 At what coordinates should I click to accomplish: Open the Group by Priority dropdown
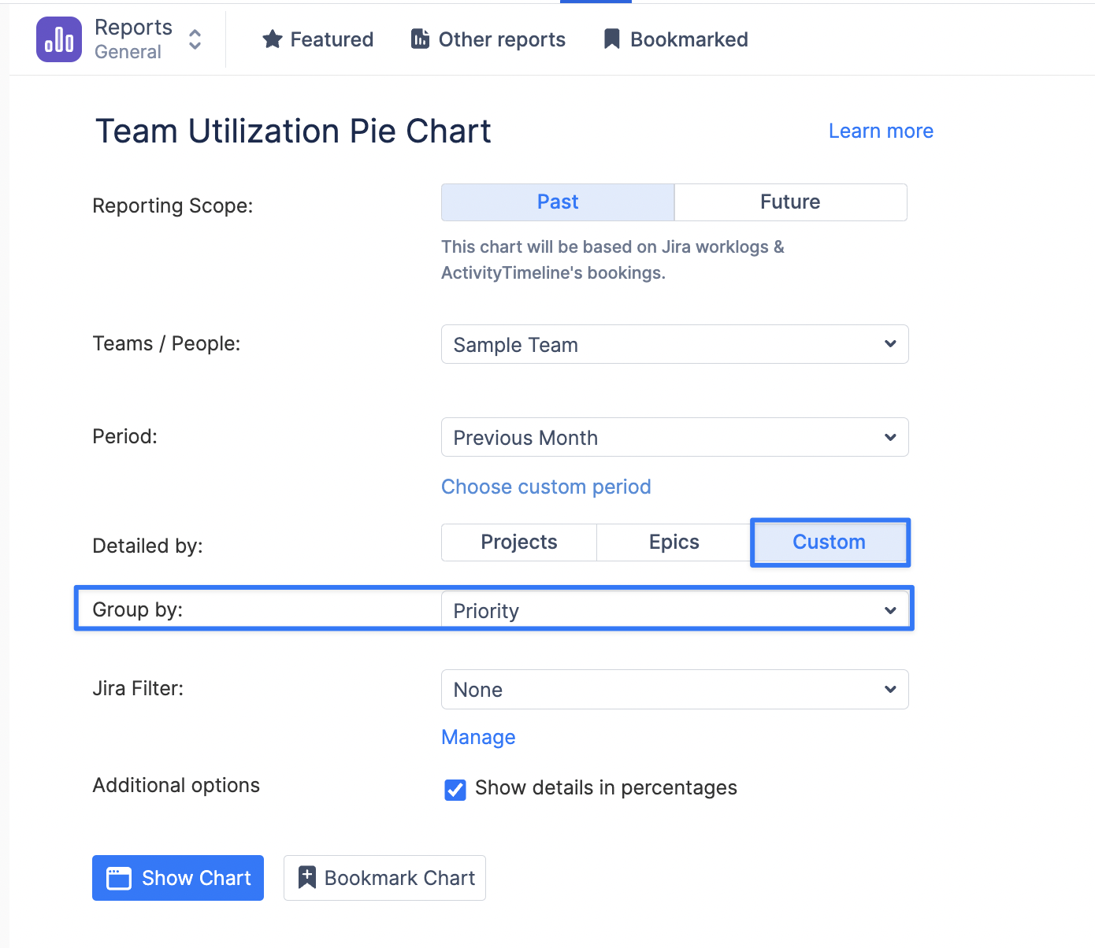(x=674, y=611)
